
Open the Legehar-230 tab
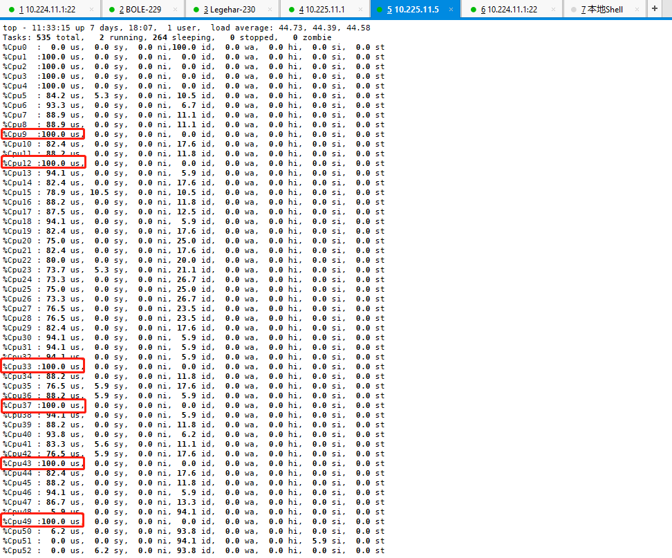[x=229, y=10]
